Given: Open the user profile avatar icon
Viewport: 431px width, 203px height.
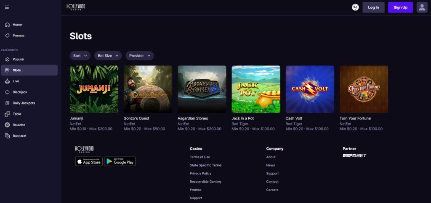Looking at the screenshot, I should tap(422, 8).
